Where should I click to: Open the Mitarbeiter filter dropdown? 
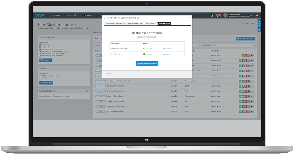pyautogui.click(x=234, y=46)
